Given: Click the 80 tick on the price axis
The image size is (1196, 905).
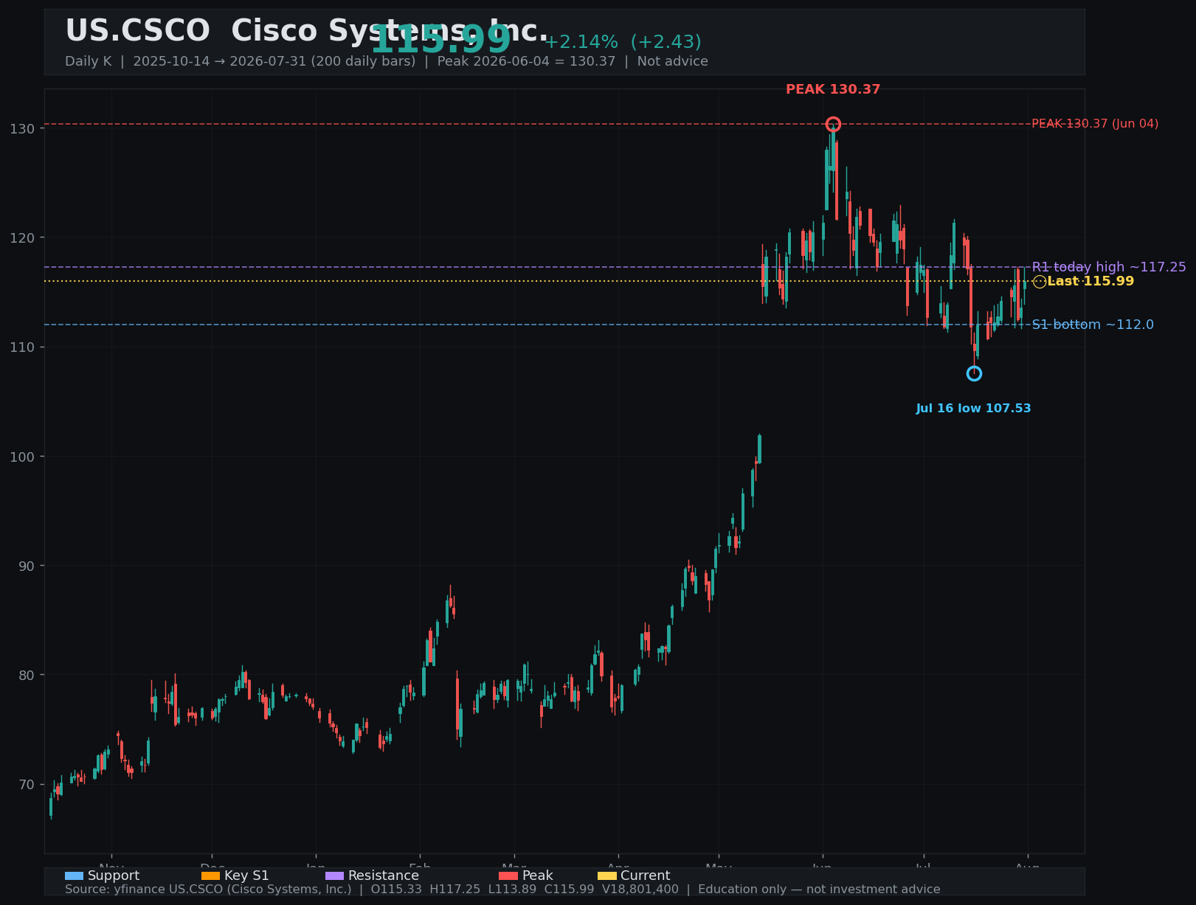Looking at the screenshot, I should click(x=27, y=675).
